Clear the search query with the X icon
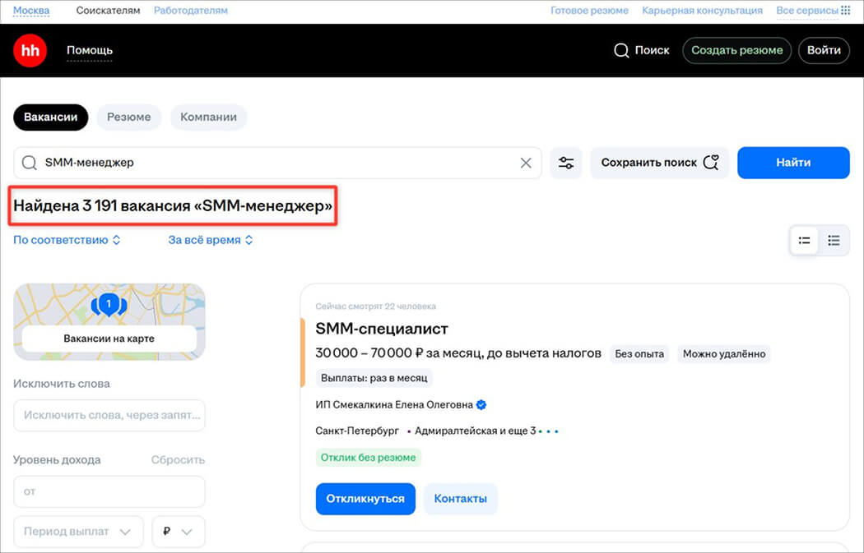The width and height of the screenshot is (864, 553). click(526, 163)
